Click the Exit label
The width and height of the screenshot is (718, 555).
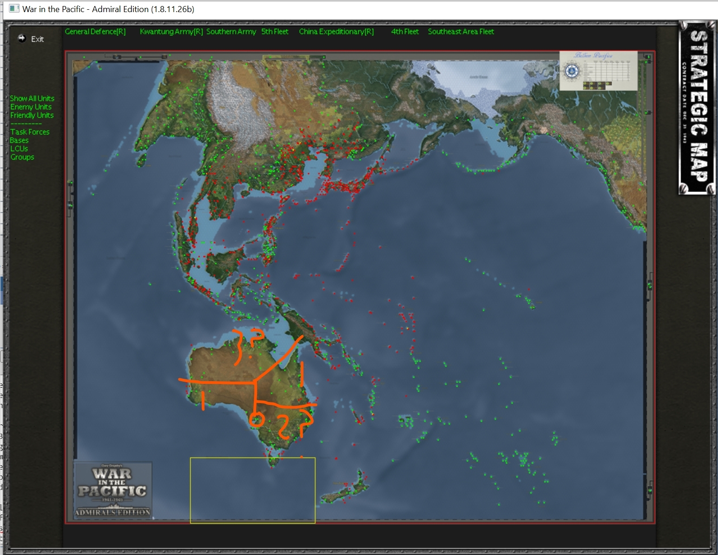click(x=37, y=39)
